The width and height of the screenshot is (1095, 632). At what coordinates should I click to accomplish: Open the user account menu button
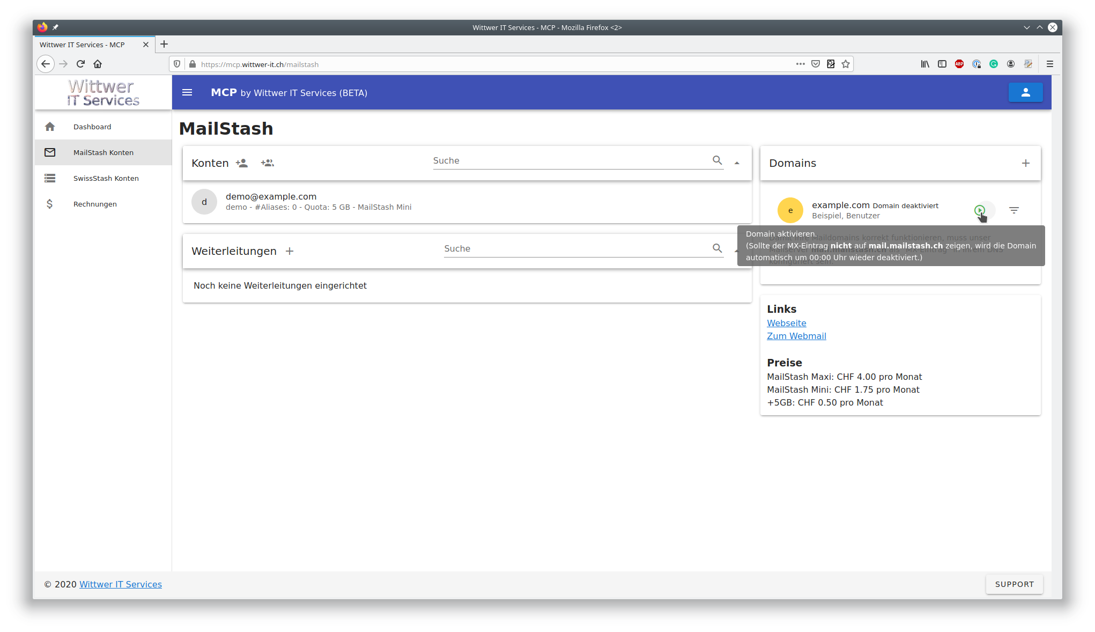tap(1025, 92)
